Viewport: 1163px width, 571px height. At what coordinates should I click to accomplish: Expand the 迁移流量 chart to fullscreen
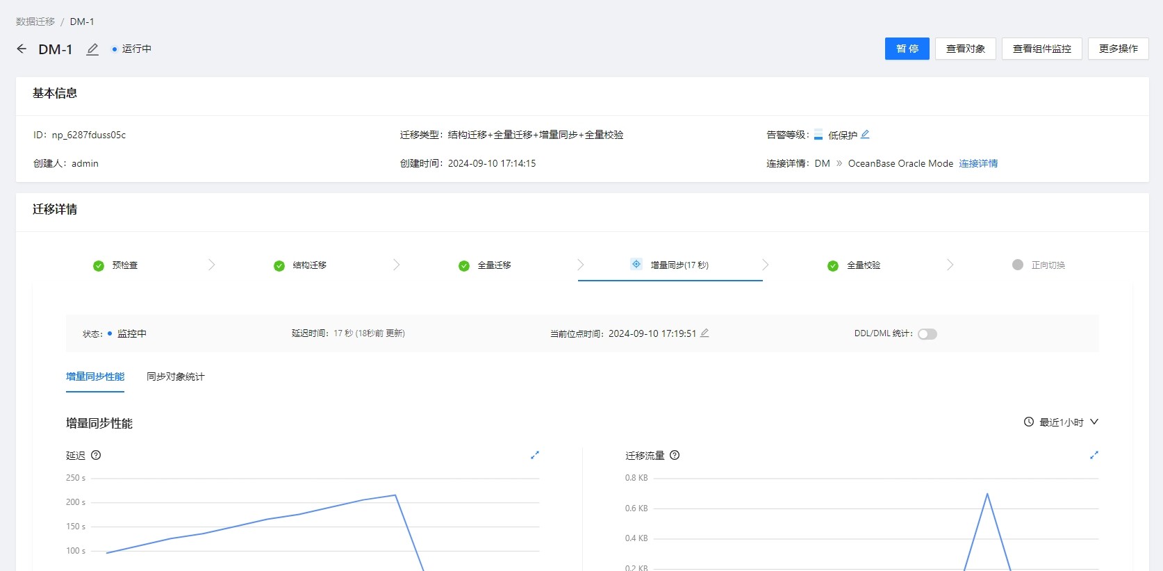[1094, 455]
